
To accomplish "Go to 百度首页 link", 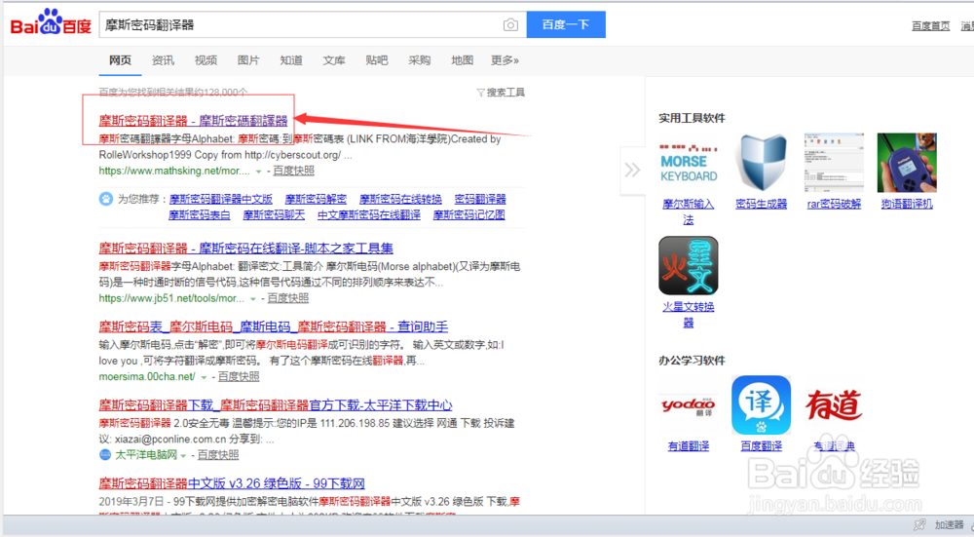I will coord(930,26).
